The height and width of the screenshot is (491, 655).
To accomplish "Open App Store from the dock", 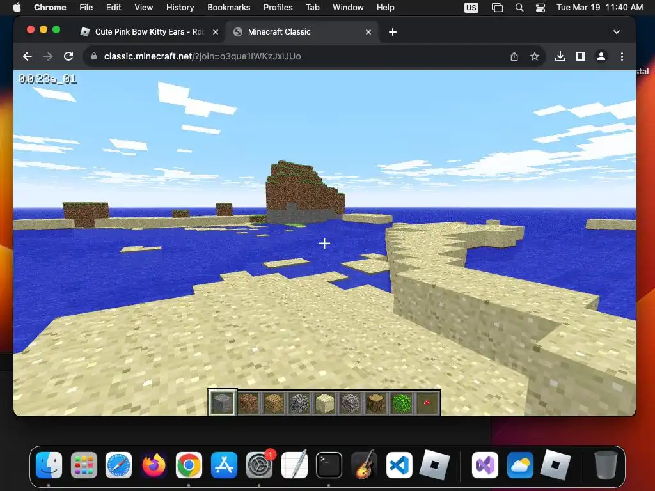I will click(224, 465).
